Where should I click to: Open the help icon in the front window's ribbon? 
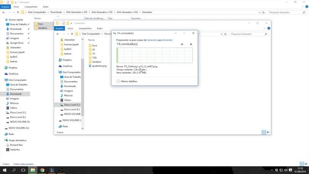pyautogui.click(x=269, y=29)
